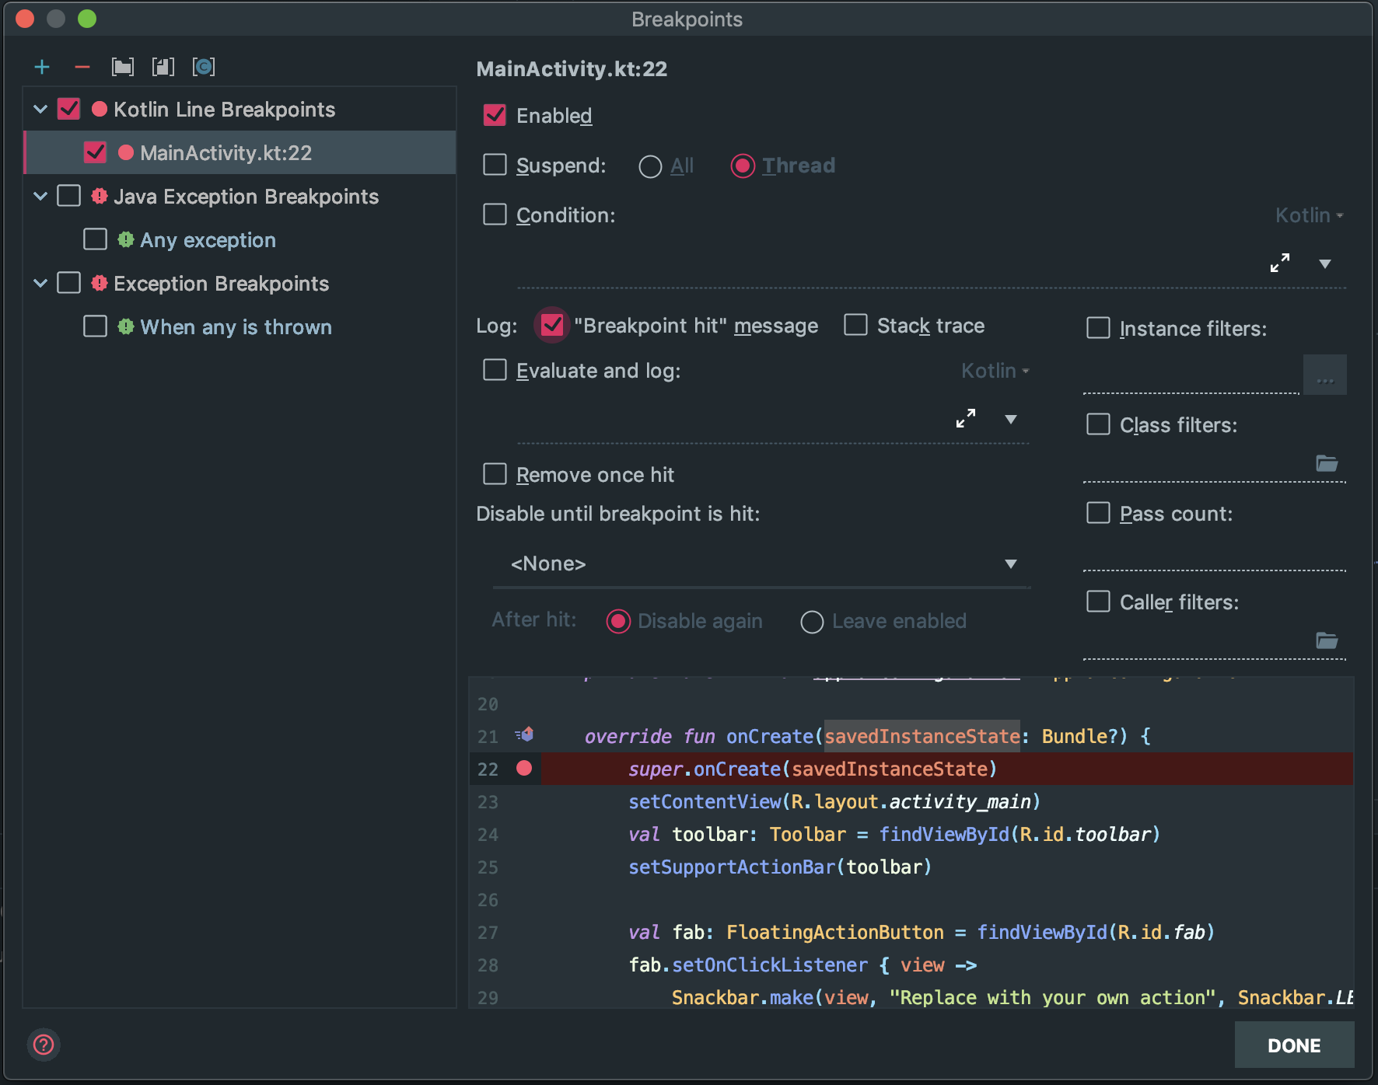1378x1085 pixels.
Task: Add a new breakpoint with the plus icon
Action: point(42,66)
